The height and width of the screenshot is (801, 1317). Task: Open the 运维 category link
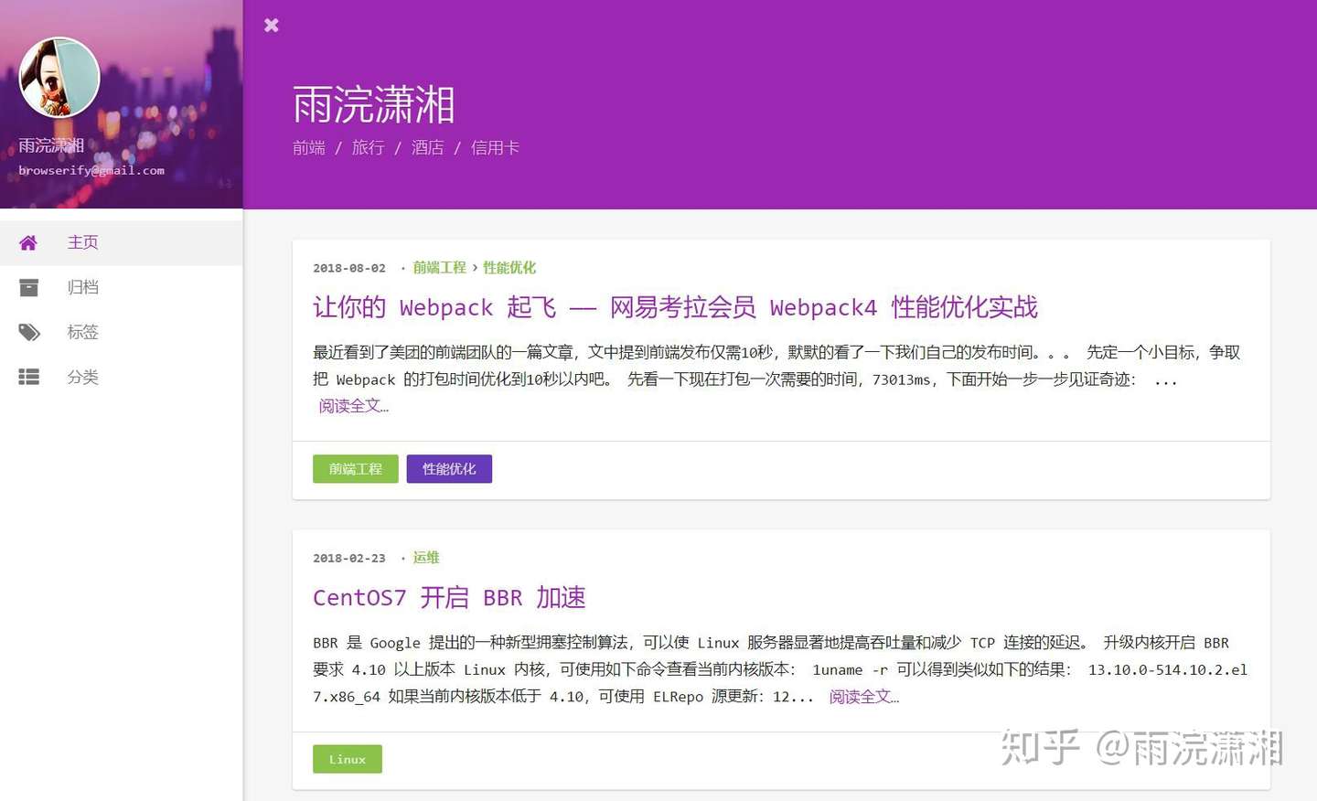[x=426, y=558]
